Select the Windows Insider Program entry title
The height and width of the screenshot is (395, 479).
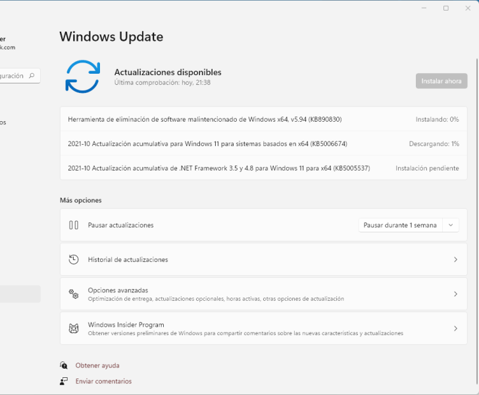point(126,324)
